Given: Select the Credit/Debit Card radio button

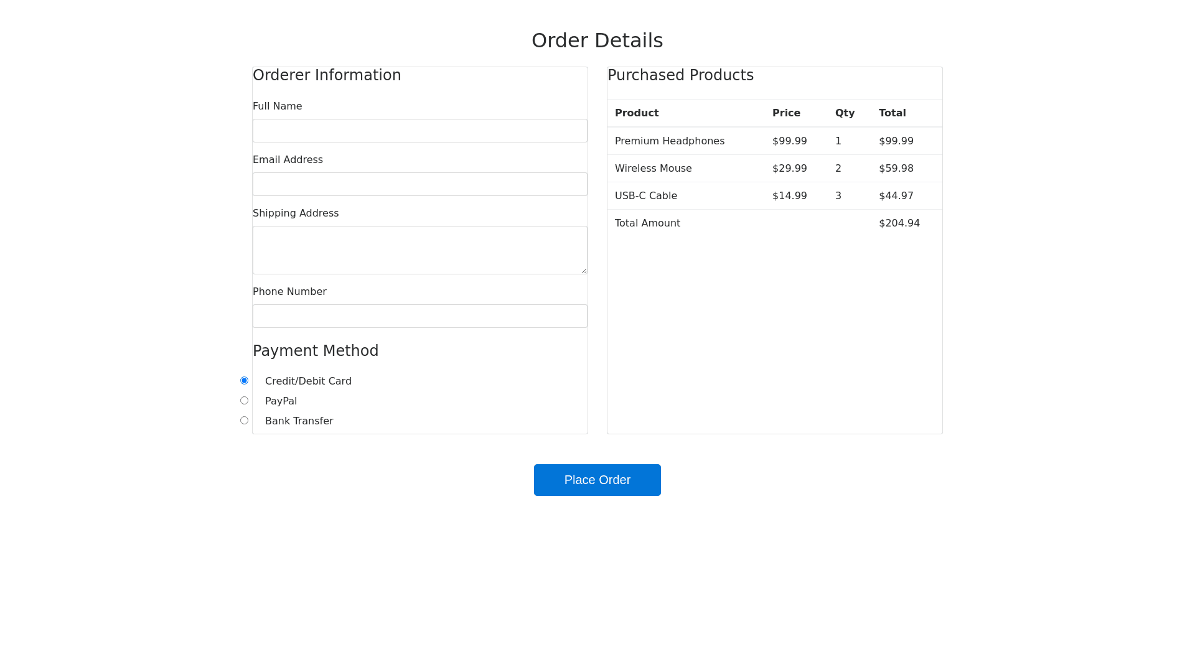Looking at the screenshot, I should pyautogui.click(x=244, y=380).
